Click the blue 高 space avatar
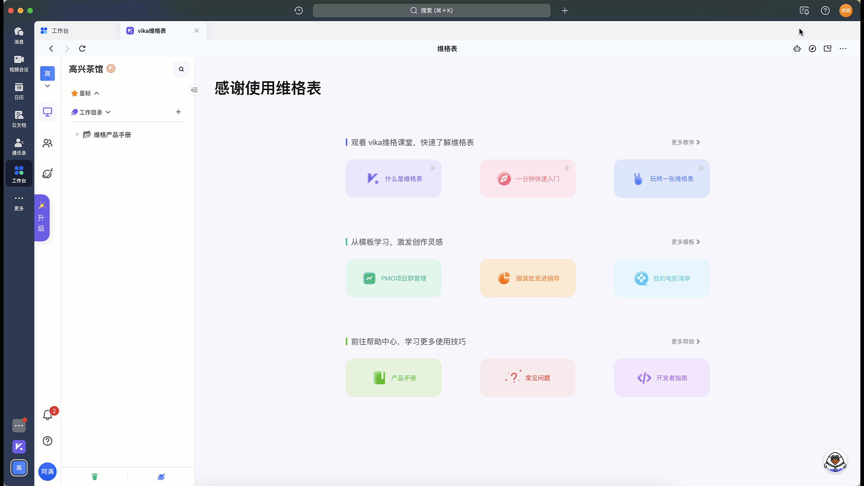 (47, 73)
